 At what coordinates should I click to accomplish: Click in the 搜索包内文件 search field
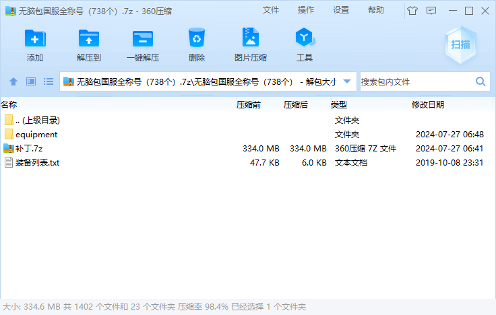(x=414, y=81)
